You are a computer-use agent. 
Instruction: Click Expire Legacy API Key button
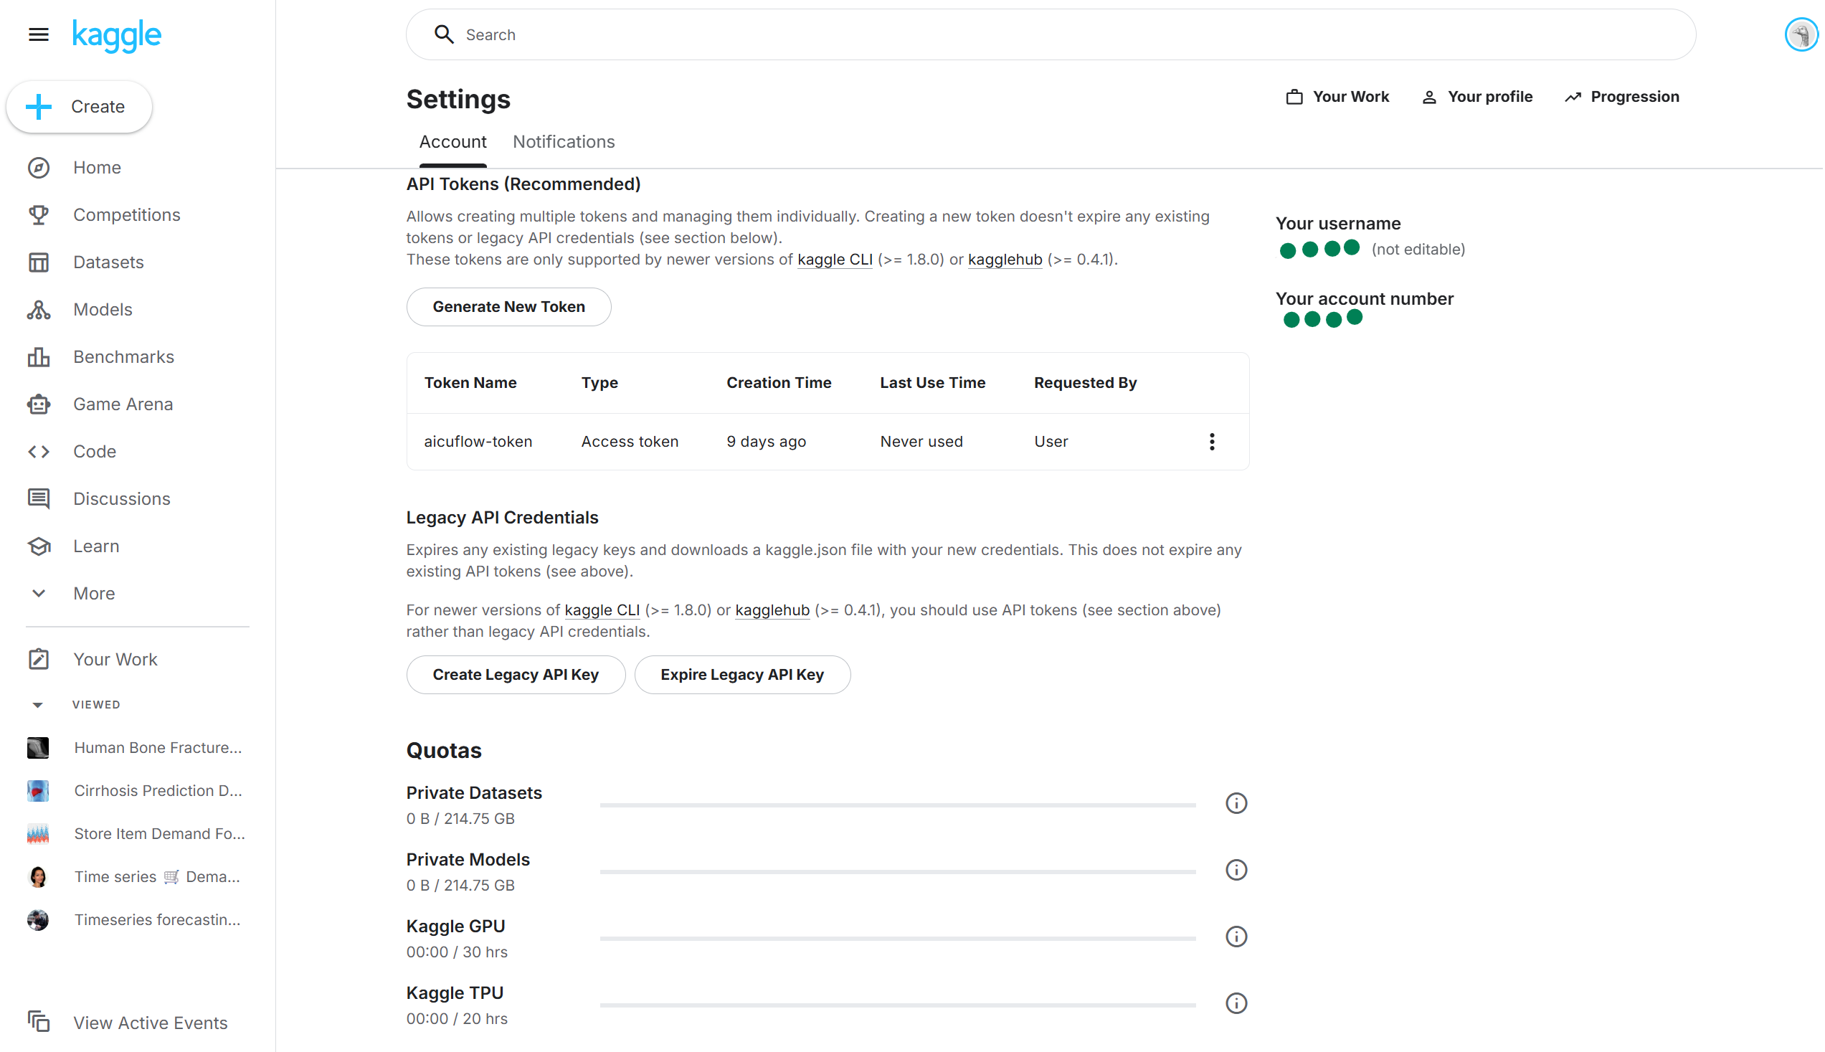(742, 675)
